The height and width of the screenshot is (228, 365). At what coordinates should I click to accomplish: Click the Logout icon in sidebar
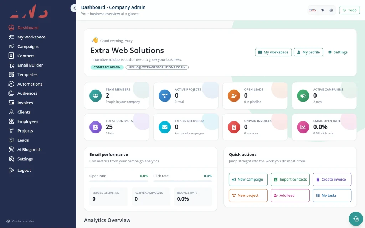click(11, 170)
